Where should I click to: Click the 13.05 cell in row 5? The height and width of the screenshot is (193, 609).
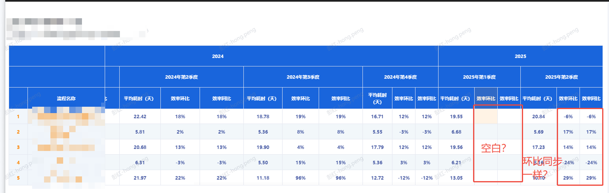pos(456,178)
